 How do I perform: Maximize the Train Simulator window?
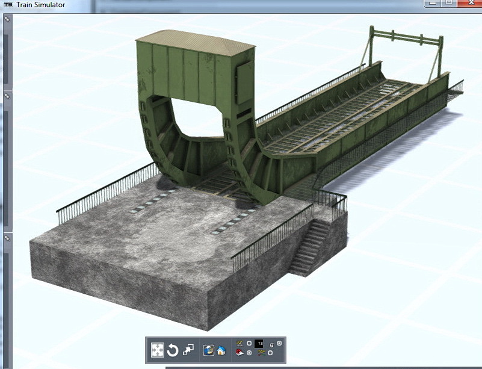[450, 4]
